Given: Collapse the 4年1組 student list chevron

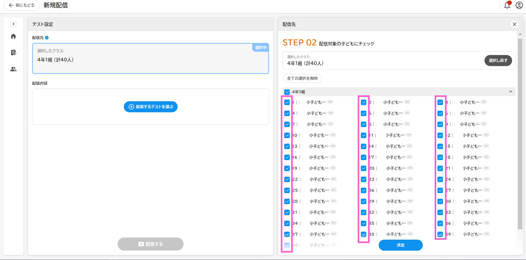Looking at the screenshot, I should coord(510,92).
